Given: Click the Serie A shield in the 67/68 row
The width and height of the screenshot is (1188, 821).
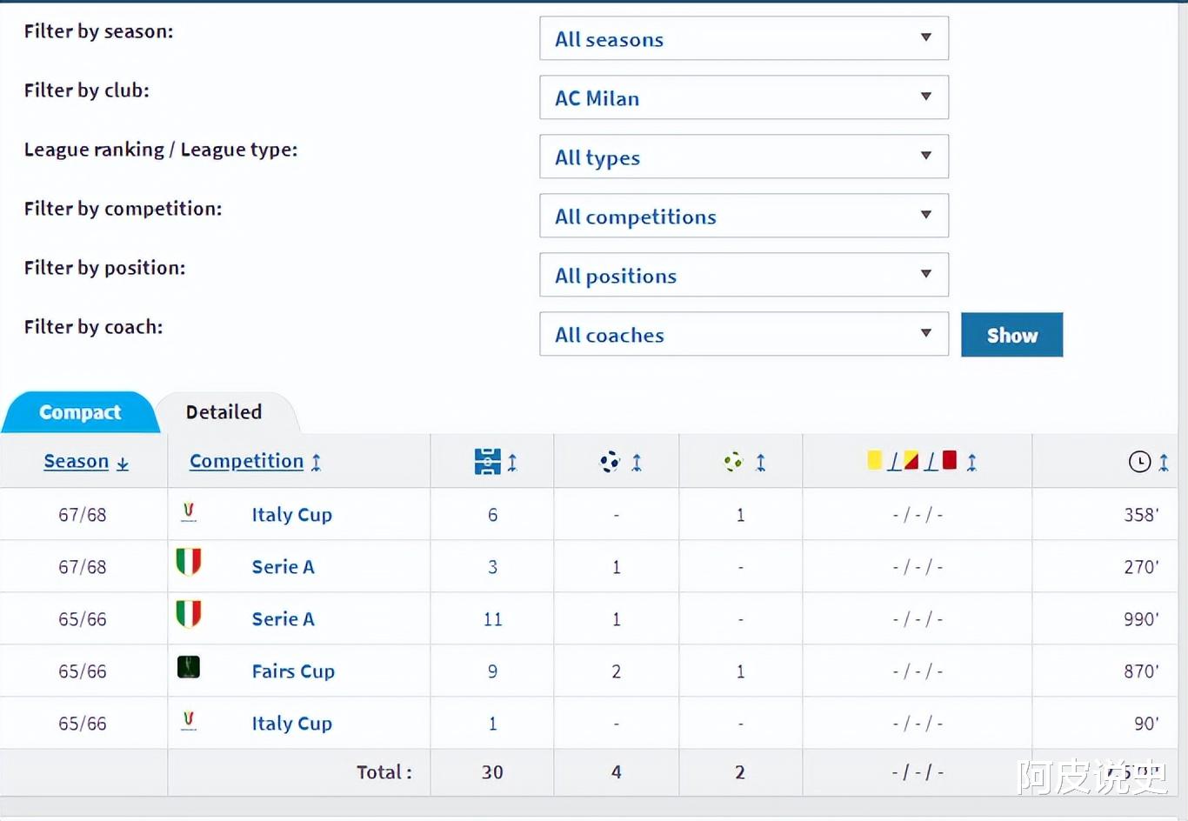Looking at the screenshot, I should (x=189, y=563).
